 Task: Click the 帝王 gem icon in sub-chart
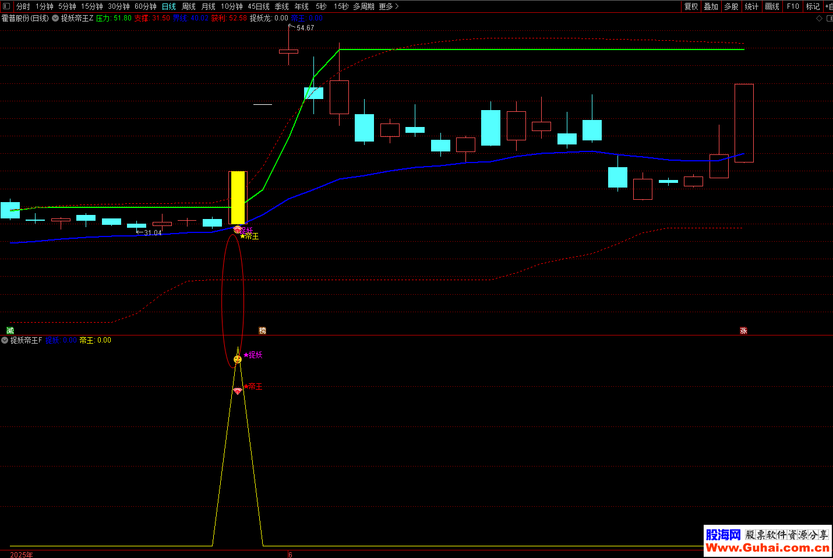238,391
